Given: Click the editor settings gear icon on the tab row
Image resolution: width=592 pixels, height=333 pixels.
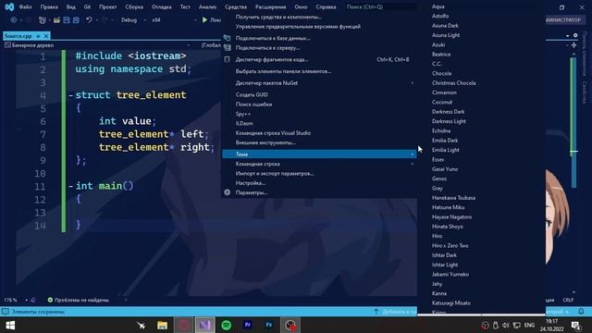Looking at the screenshot, I should coord(575,35).
